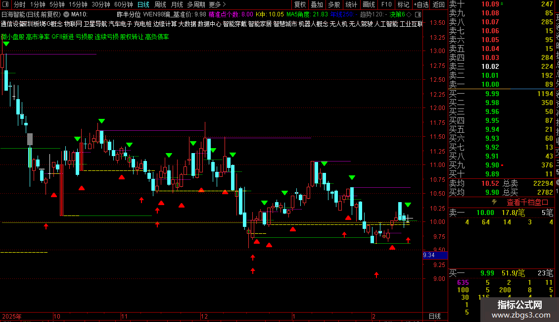Click the 精准点个数: 8.00 indicator value
The width and height of the screenshot is (559, 322).
231,15
